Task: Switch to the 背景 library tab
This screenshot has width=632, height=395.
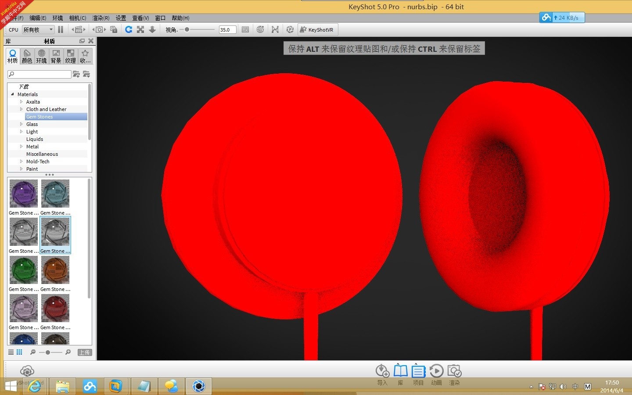Action: point(56,56)
